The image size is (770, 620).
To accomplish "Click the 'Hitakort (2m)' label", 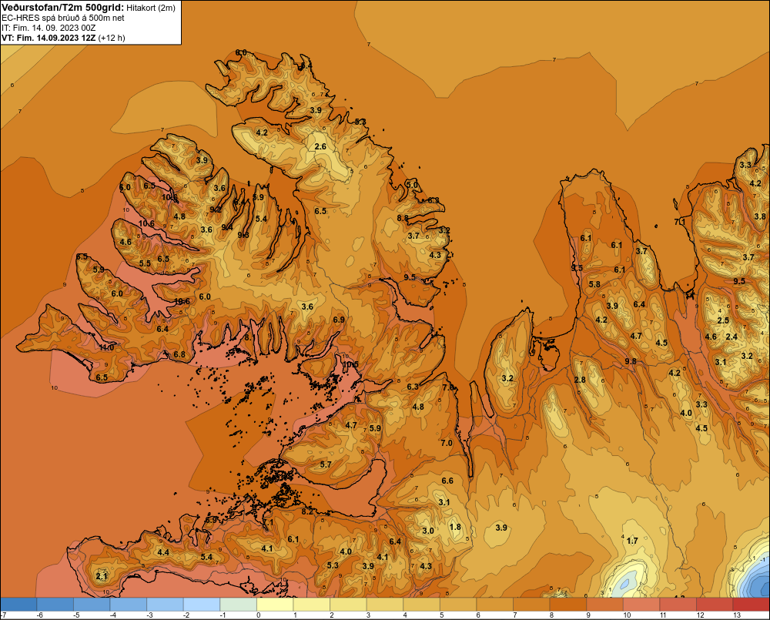I will (151, 8).
